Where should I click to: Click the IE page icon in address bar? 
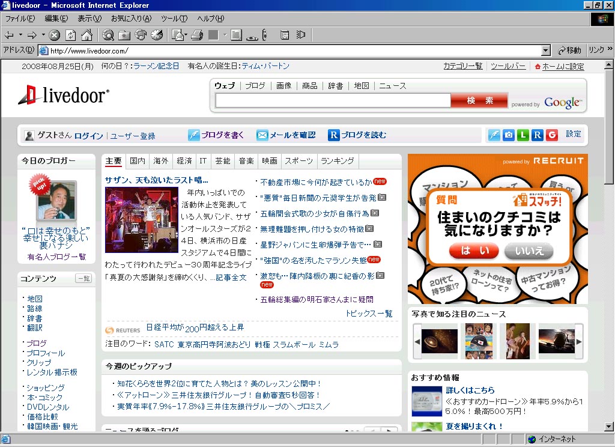[x=43, y=50]
